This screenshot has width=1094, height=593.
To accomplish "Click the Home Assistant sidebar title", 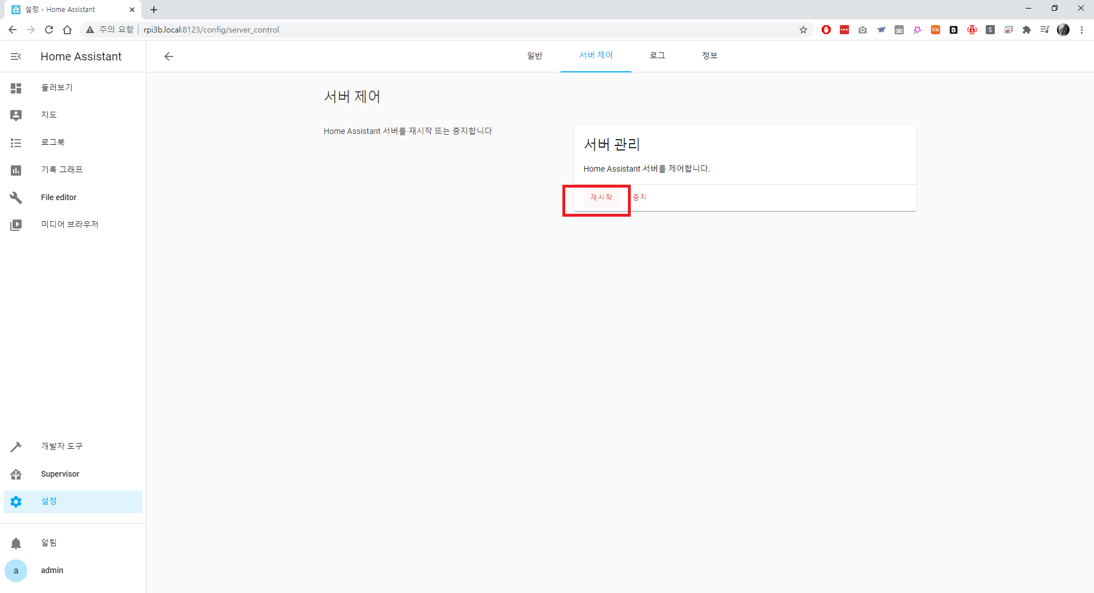I will (81, 56).
